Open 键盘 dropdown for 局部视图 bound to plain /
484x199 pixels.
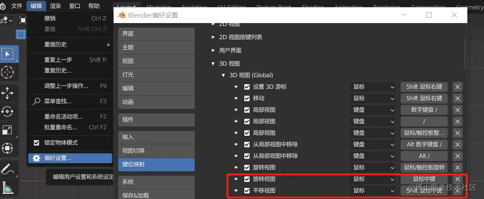point(373,121)
